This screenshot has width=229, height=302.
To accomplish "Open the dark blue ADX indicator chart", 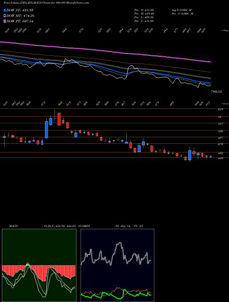I will point(117,265).
